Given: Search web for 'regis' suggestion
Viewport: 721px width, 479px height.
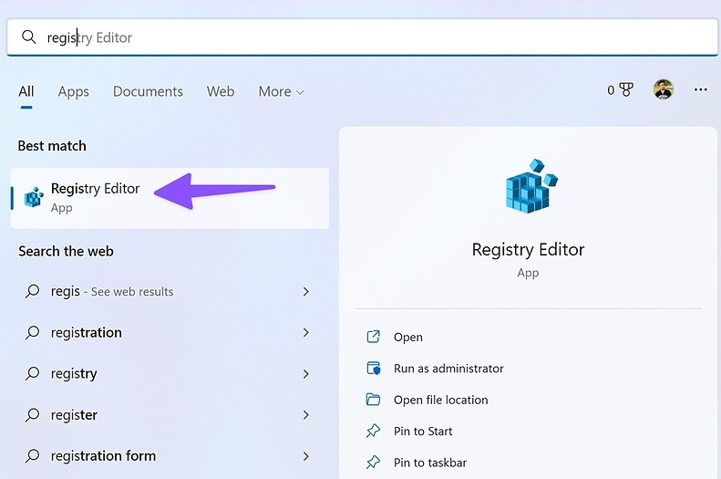Looking at the screenshot, I should coord(168,291).
